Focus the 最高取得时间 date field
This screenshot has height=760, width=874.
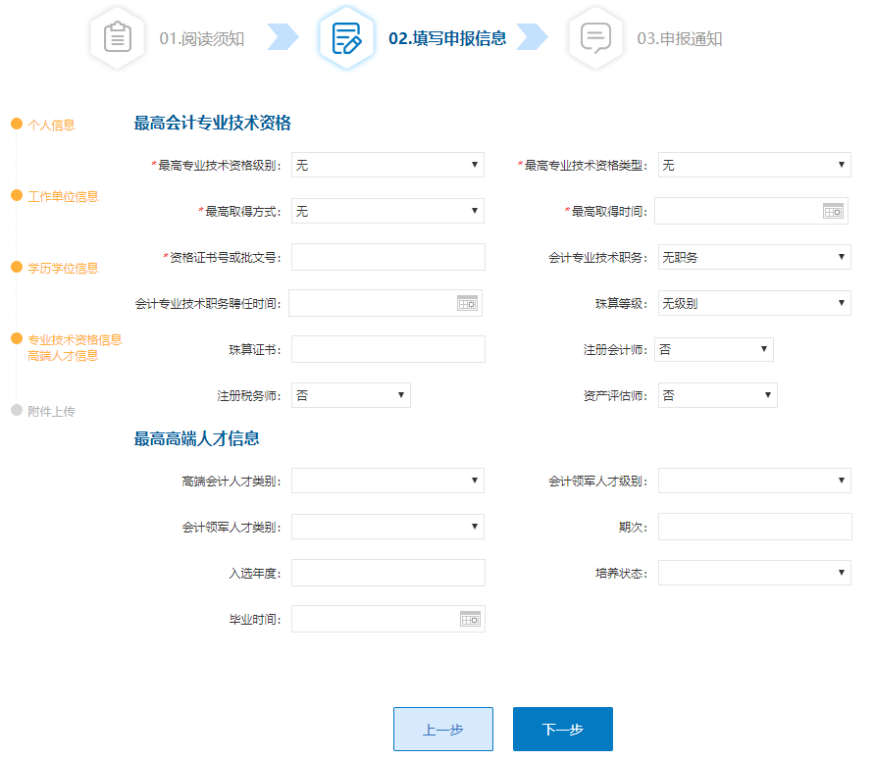750,211
